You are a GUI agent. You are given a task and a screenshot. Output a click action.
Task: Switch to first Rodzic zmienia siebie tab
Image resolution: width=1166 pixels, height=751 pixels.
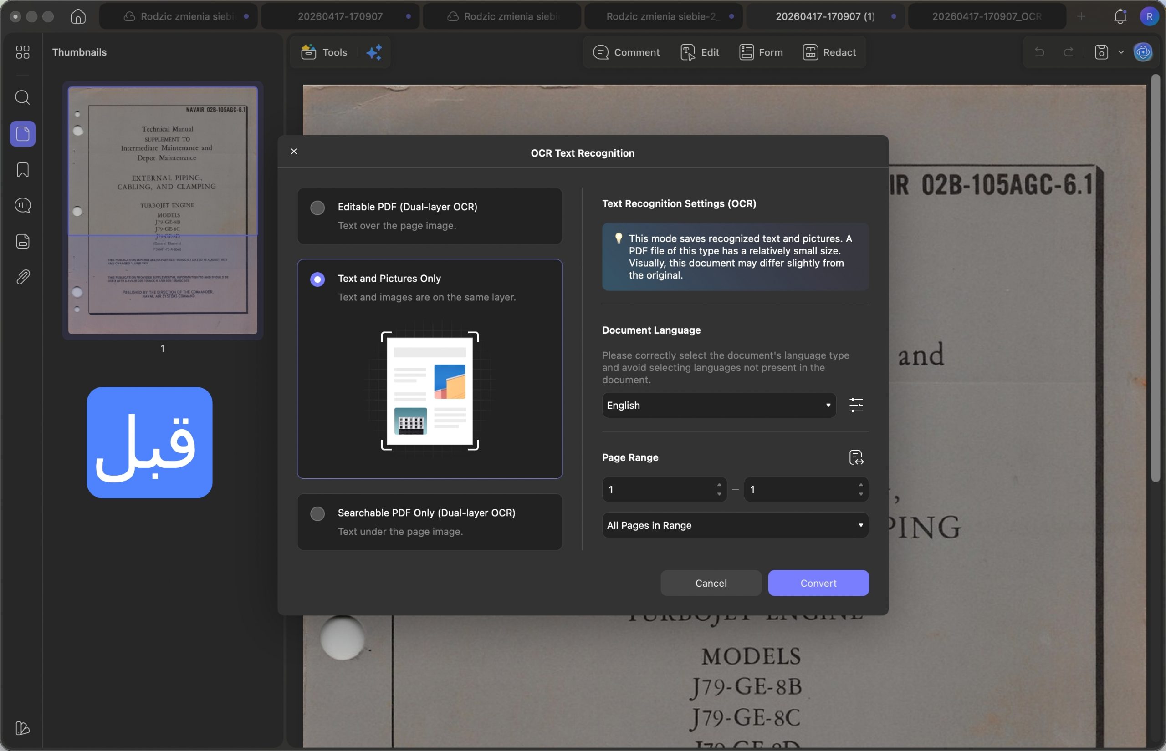[179, 16]
